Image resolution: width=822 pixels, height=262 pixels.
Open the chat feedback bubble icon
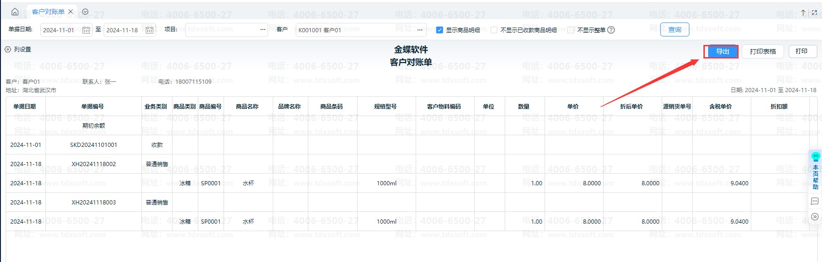[x=815, y=201]
